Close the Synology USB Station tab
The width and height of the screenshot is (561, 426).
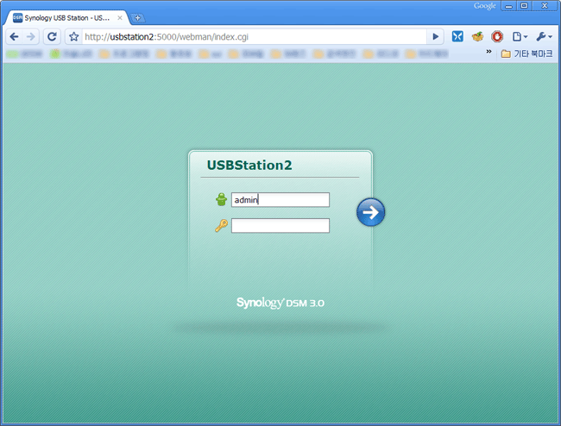[120, 17]
